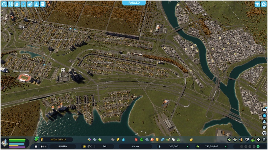Image resolution: width=268 pixels, height=150 pixels.
Task: Open the house-on-grass toolbar icon
Action: pyautogui.click(x=253, y=140)
